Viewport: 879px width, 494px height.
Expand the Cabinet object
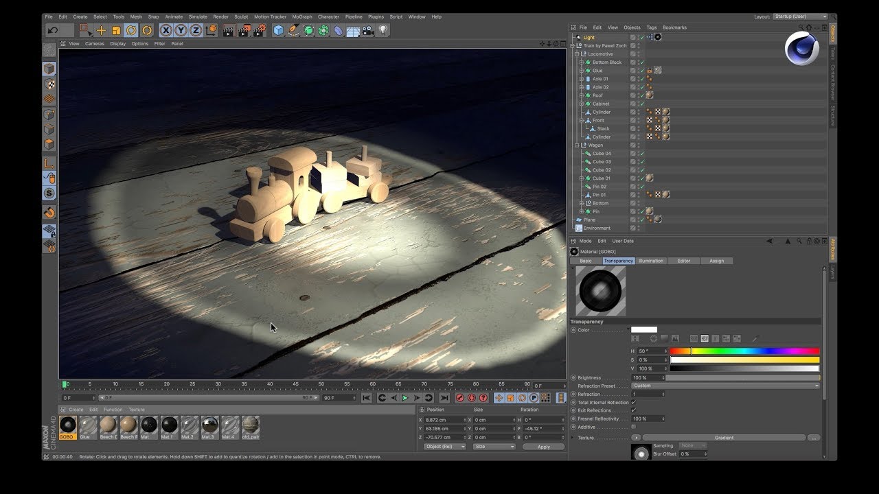[581, 104]
